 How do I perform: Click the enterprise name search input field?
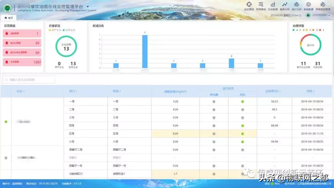point(29,79)
